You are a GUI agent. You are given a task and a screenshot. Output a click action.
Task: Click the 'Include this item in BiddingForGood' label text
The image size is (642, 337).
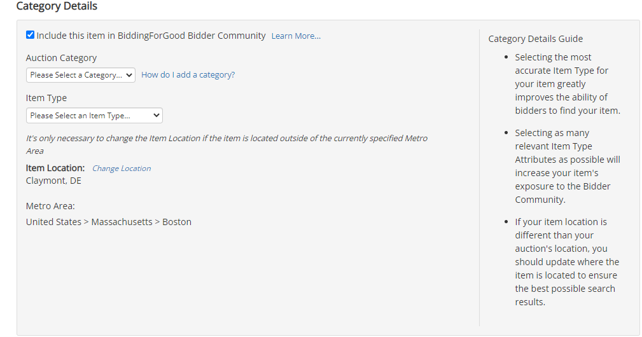click(151, 36)
